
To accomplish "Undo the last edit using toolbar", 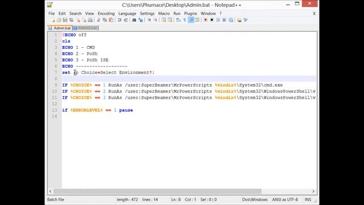I will coord(119,20).
